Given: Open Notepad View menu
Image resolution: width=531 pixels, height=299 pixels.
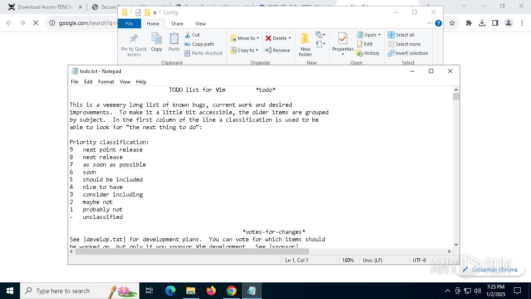Looking at the screenshot, I should pyautogui.click(x=125, y=82).
